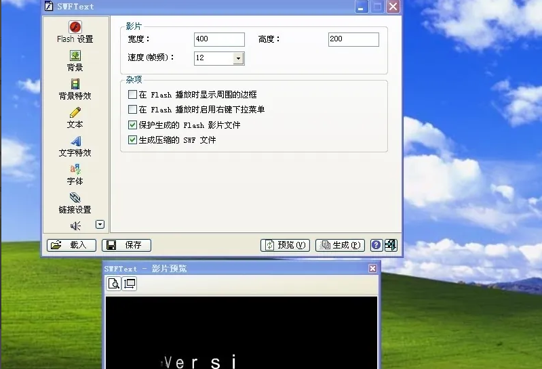Click the 载入 load button
This screenshot has width=542, height=369.
point(71,245)
